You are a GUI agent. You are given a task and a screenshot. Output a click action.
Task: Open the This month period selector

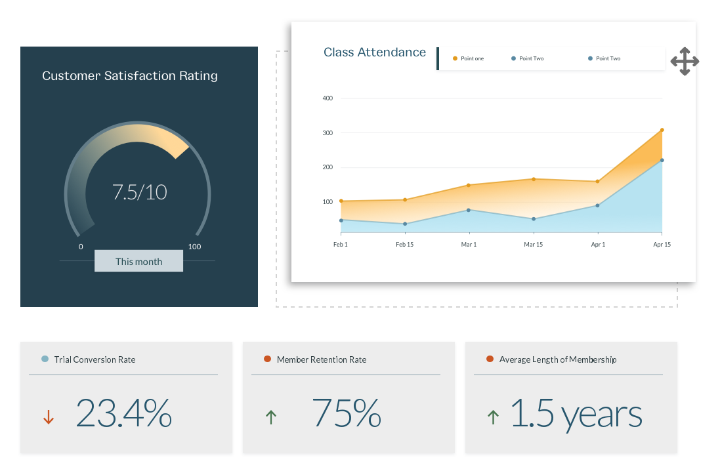tap(138, 261)
